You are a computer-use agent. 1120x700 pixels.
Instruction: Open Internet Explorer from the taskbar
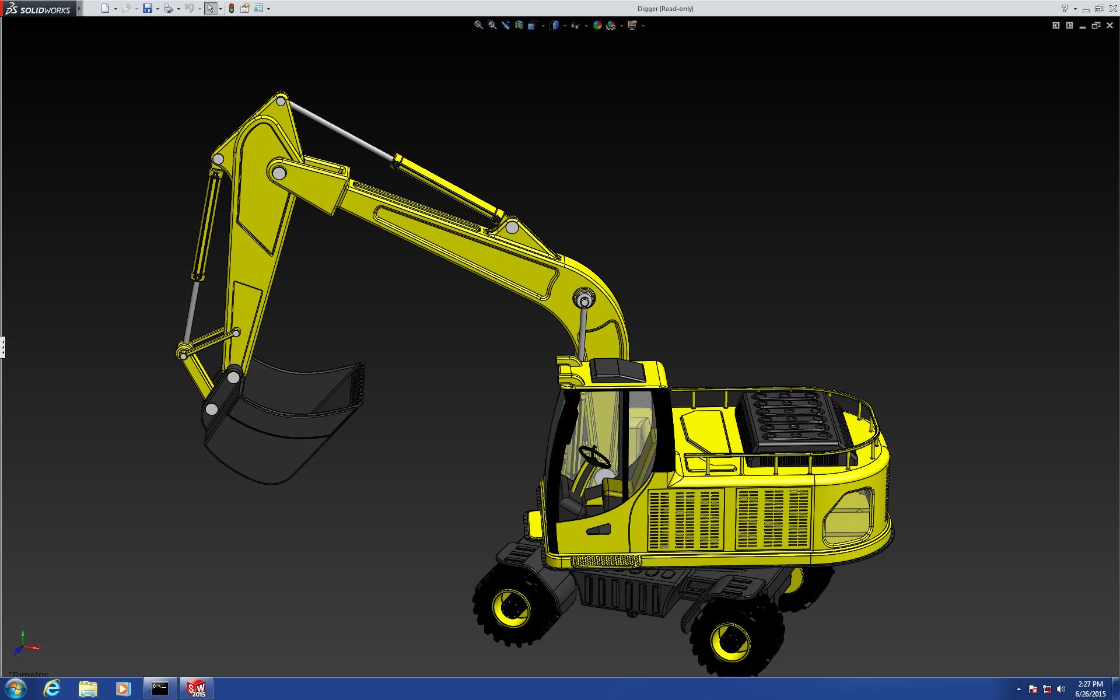point(51,688)
